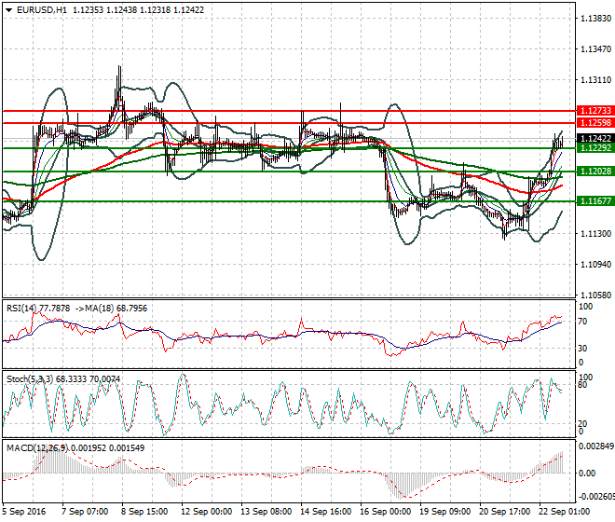This screenshot has width=615, height=522.
Task: Click the 12 Sep 00:00 time axis label
Action: 206,512
